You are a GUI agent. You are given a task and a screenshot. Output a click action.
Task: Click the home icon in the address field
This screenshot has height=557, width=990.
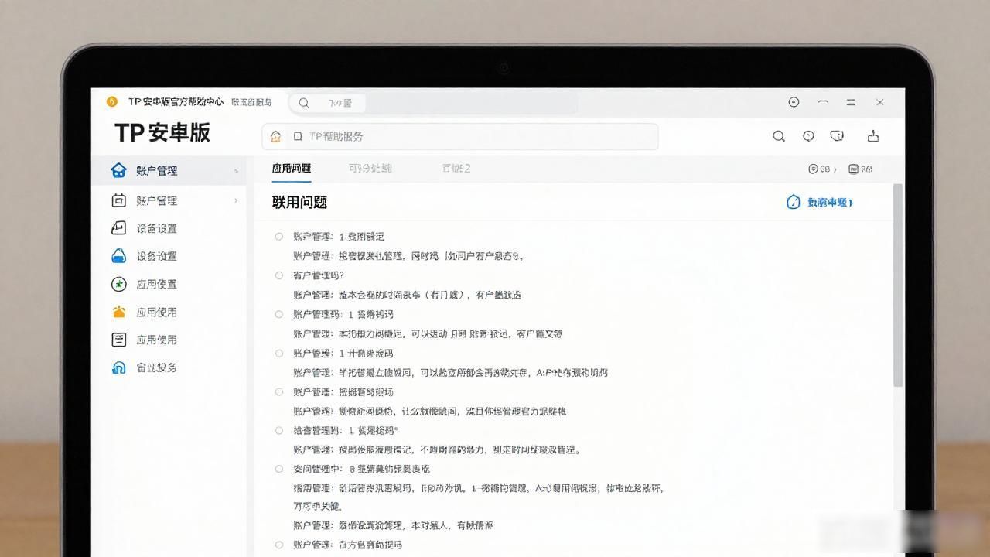pos(276,136)
